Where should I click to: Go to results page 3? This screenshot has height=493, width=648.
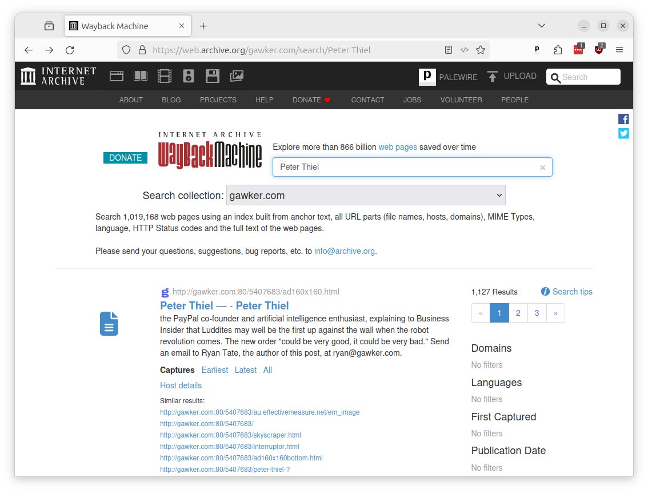pyautogui.click(x=537, y=313)
